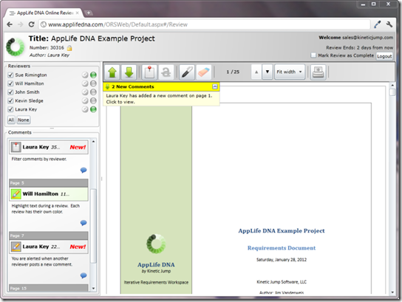Click the lock icon beside Number 30316
Viewport: 402px width, 302px height.
click(69, 48)
